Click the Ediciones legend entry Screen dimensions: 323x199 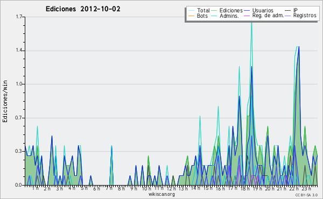[227, 10]
